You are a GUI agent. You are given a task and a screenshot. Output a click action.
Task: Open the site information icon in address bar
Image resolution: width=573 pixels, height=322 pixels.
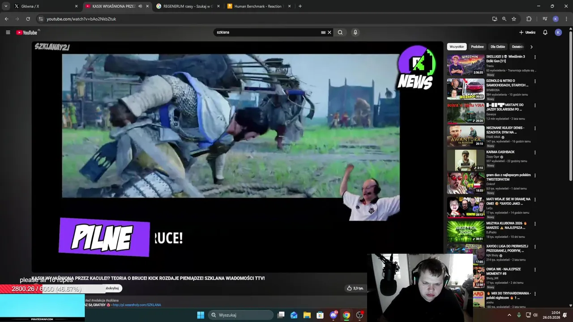[41, 19]
